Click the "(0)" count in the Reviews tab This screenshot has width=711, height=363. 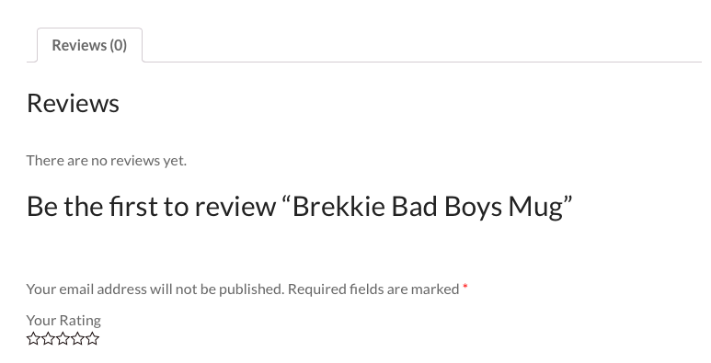[118, 45]
